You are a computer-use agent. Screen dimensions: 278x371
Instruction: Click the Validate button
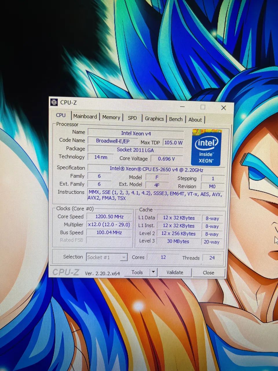click(x=175, y=272)
